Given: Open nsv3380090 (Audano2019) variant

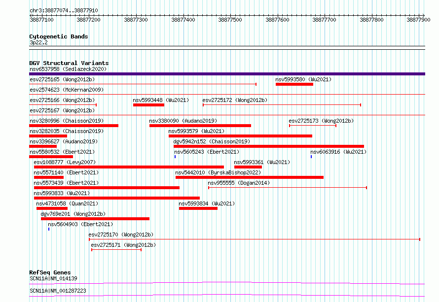Looking at the screenshot, I should [x=183, y=121].
